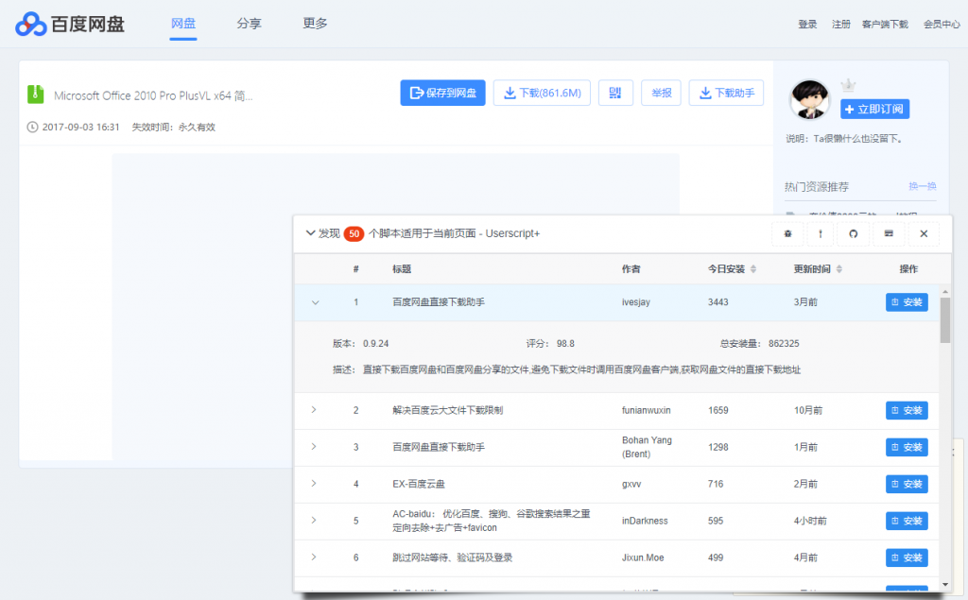Expand row 3 by Bohan Yang

[x=314, y=446]
